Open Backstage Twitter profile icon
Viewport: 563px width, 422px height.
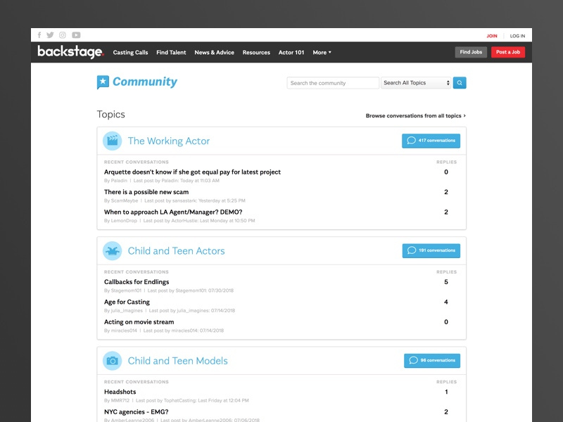click(50, 35)
